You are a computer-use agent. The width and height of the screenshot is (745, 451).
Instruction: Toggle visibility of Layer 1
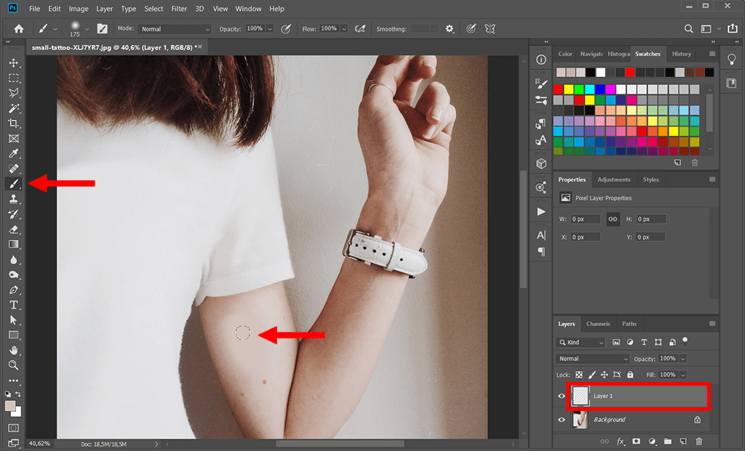tap(561, 396)
